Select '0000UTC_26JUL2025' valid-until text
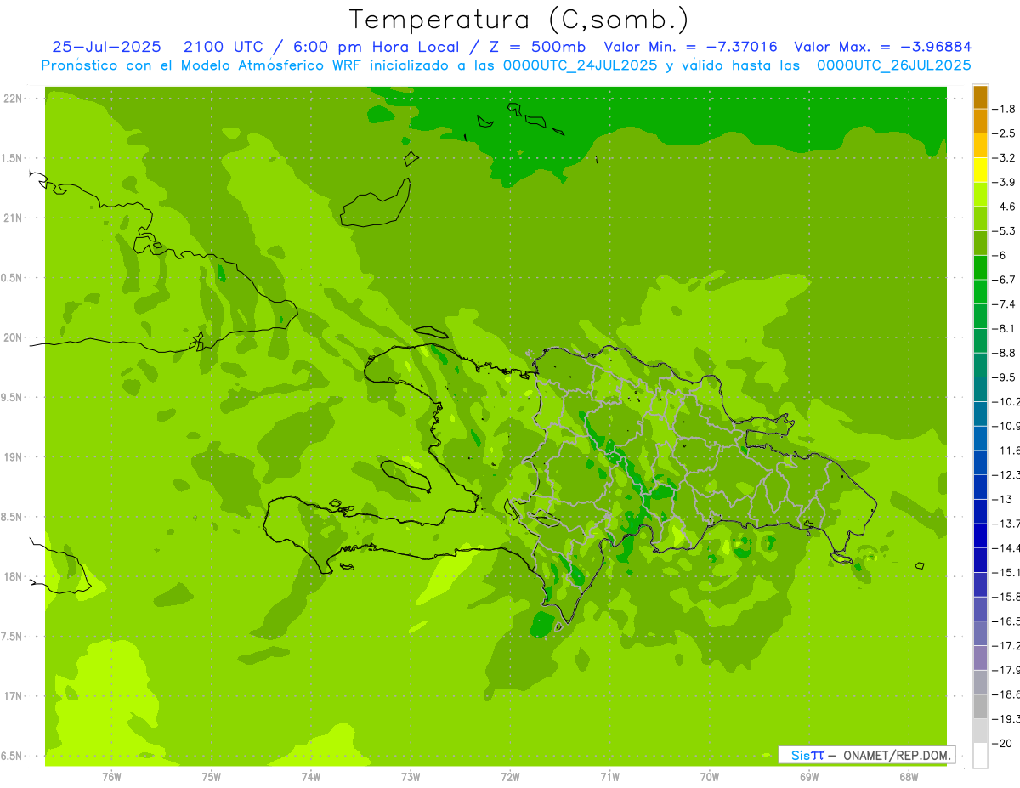The width and height of the screenshot is (1020, 788). coord(894,65)
